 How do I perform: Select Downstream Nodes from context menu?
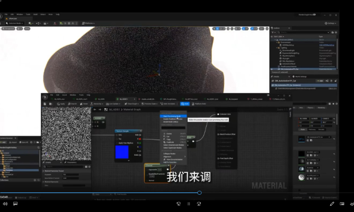click(173, 145)
